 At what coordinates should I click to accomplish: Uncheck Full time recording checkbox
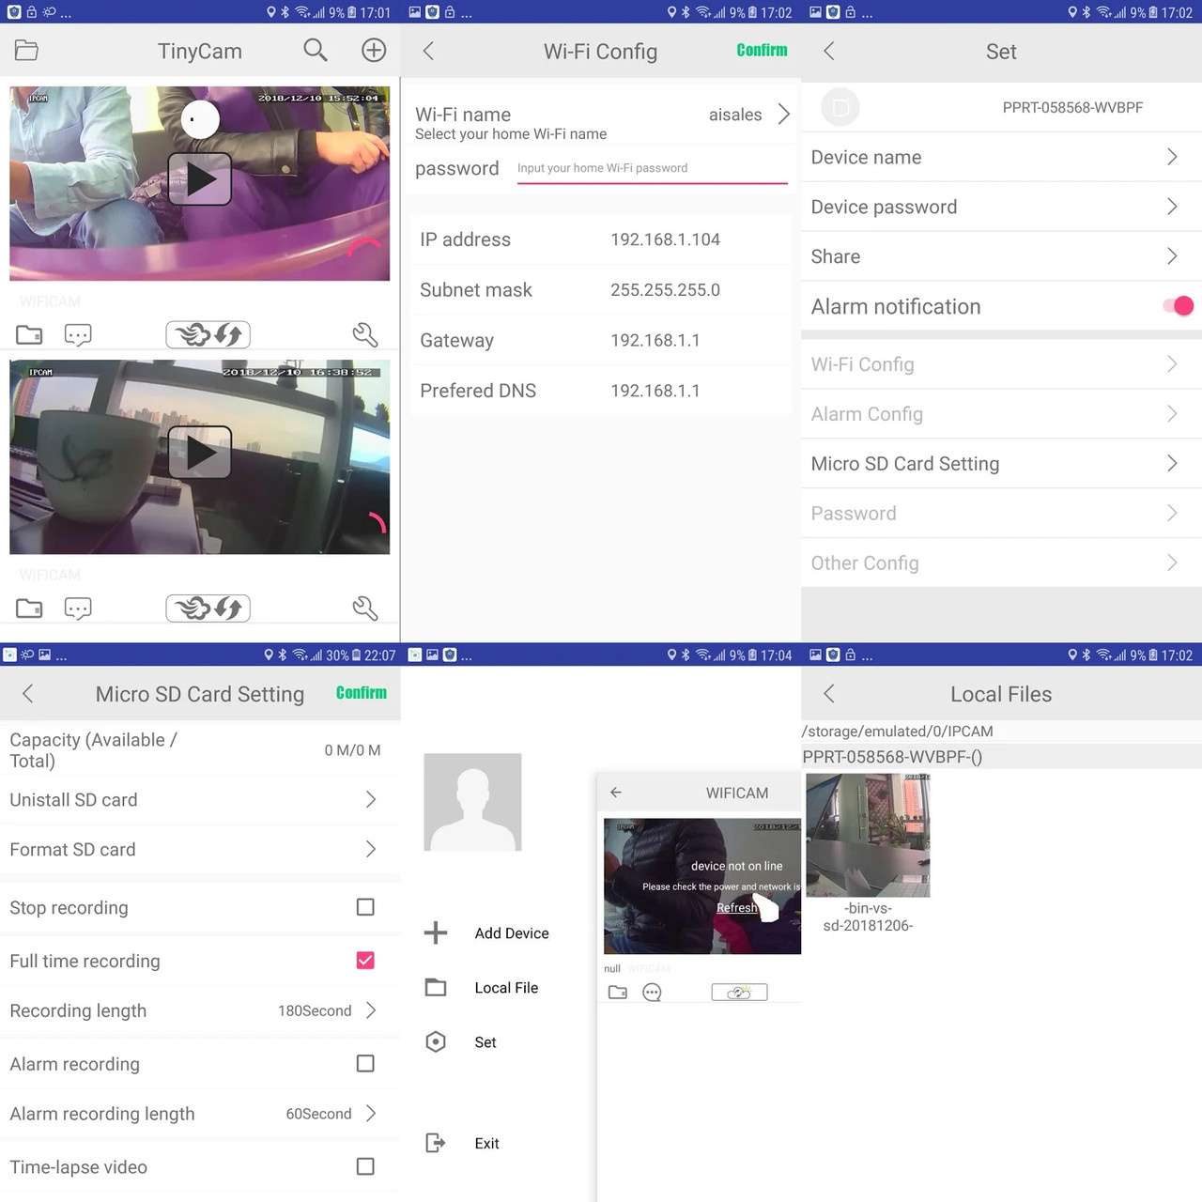(x=365, y=961)
